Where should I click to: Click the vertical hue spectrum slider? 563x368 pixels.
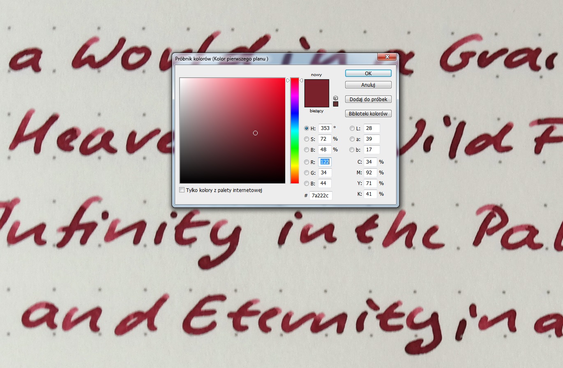pyautogui.click(x=295, y=130)
